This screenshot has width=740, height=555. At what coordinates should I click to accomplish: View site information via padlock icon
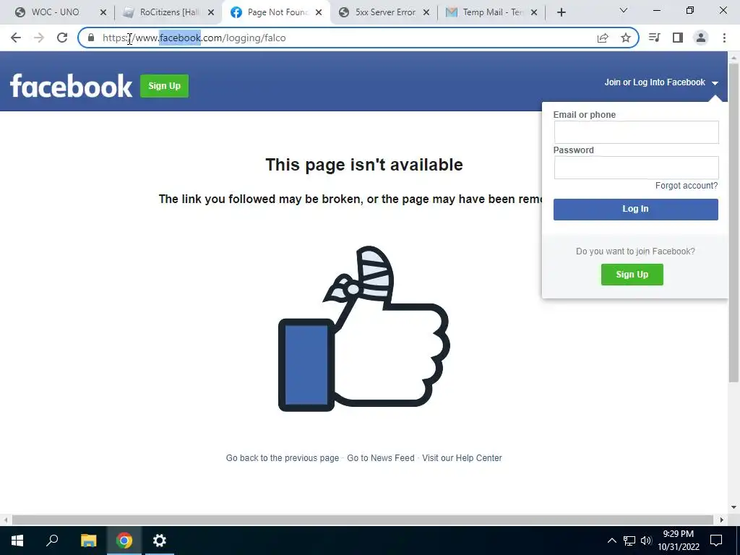pos(91,38)
